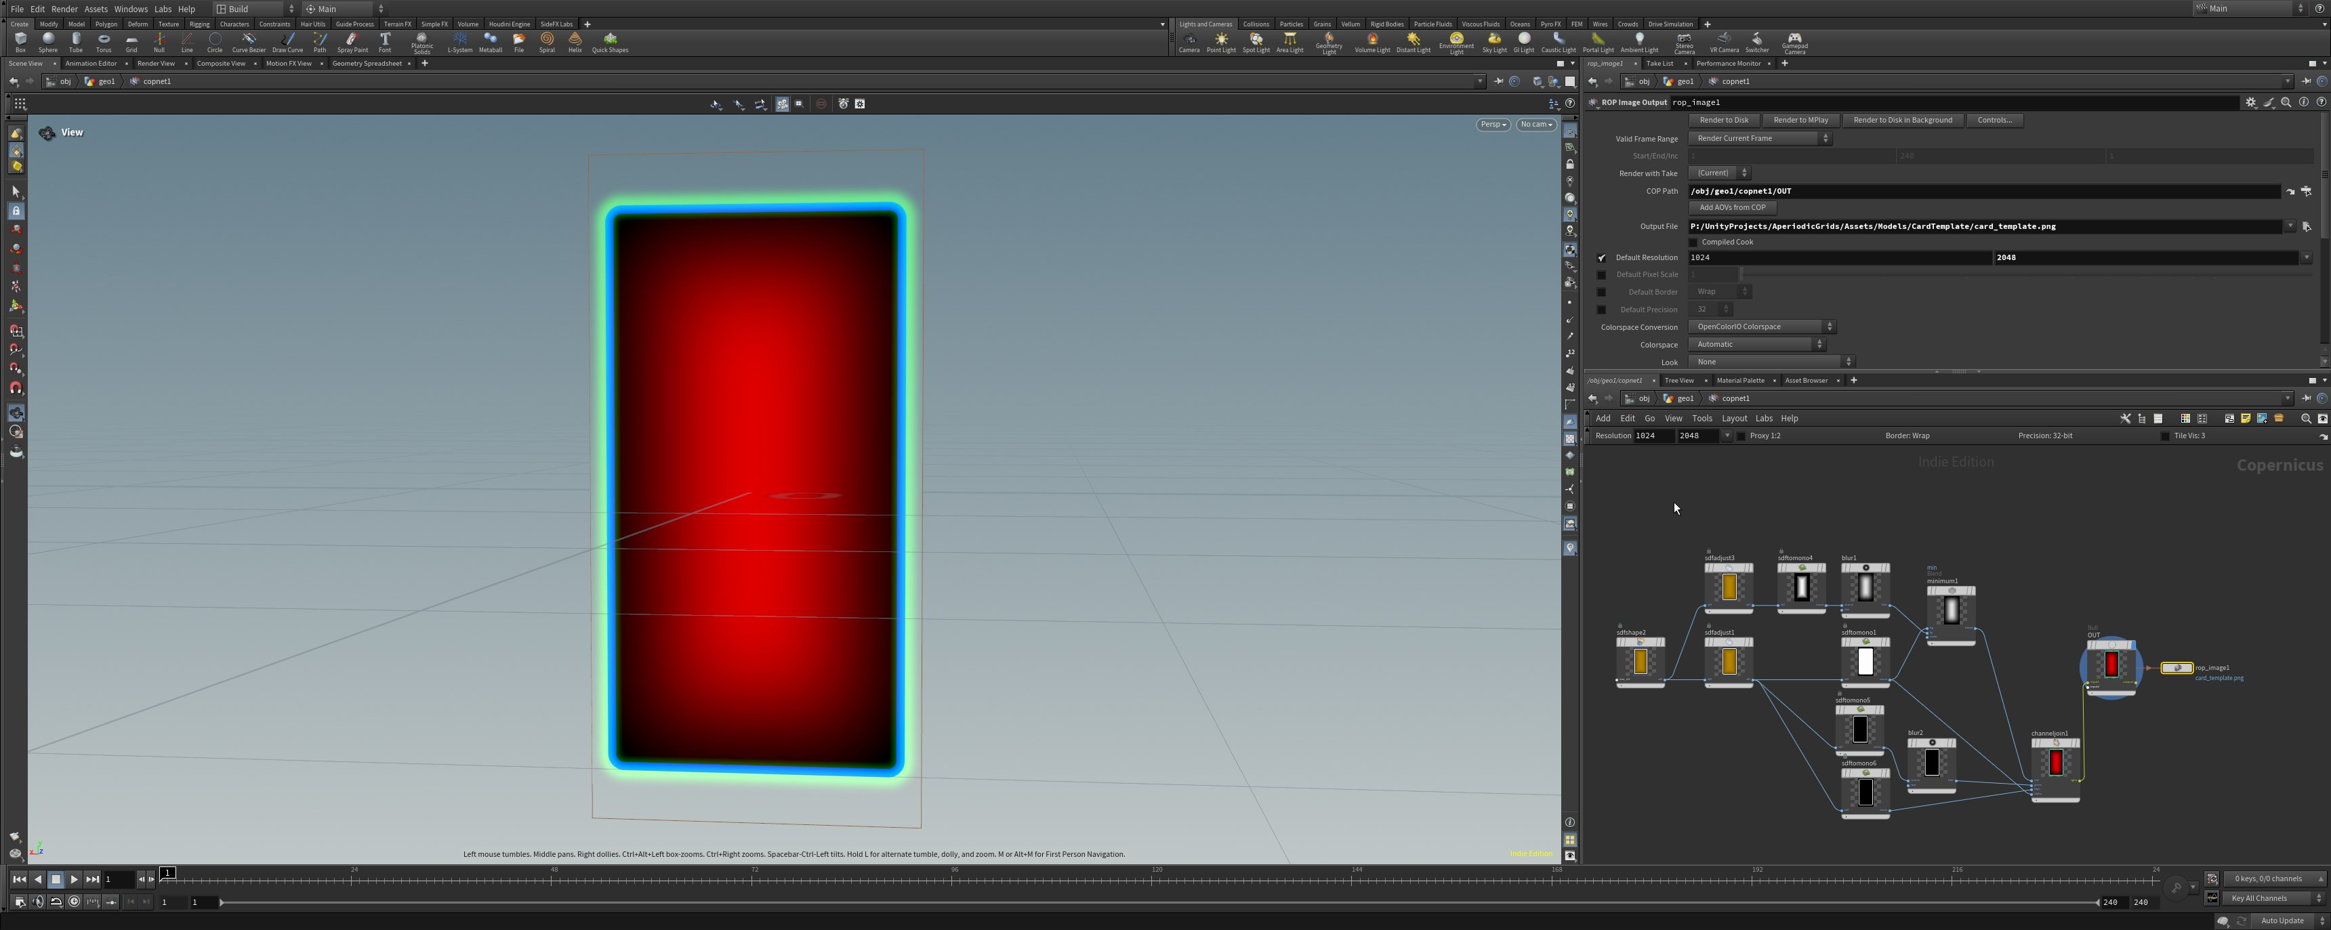Enable the Default Precision checkbox
The image size is (2331, 930).
pyautogui.click(x=1602, y=310)
